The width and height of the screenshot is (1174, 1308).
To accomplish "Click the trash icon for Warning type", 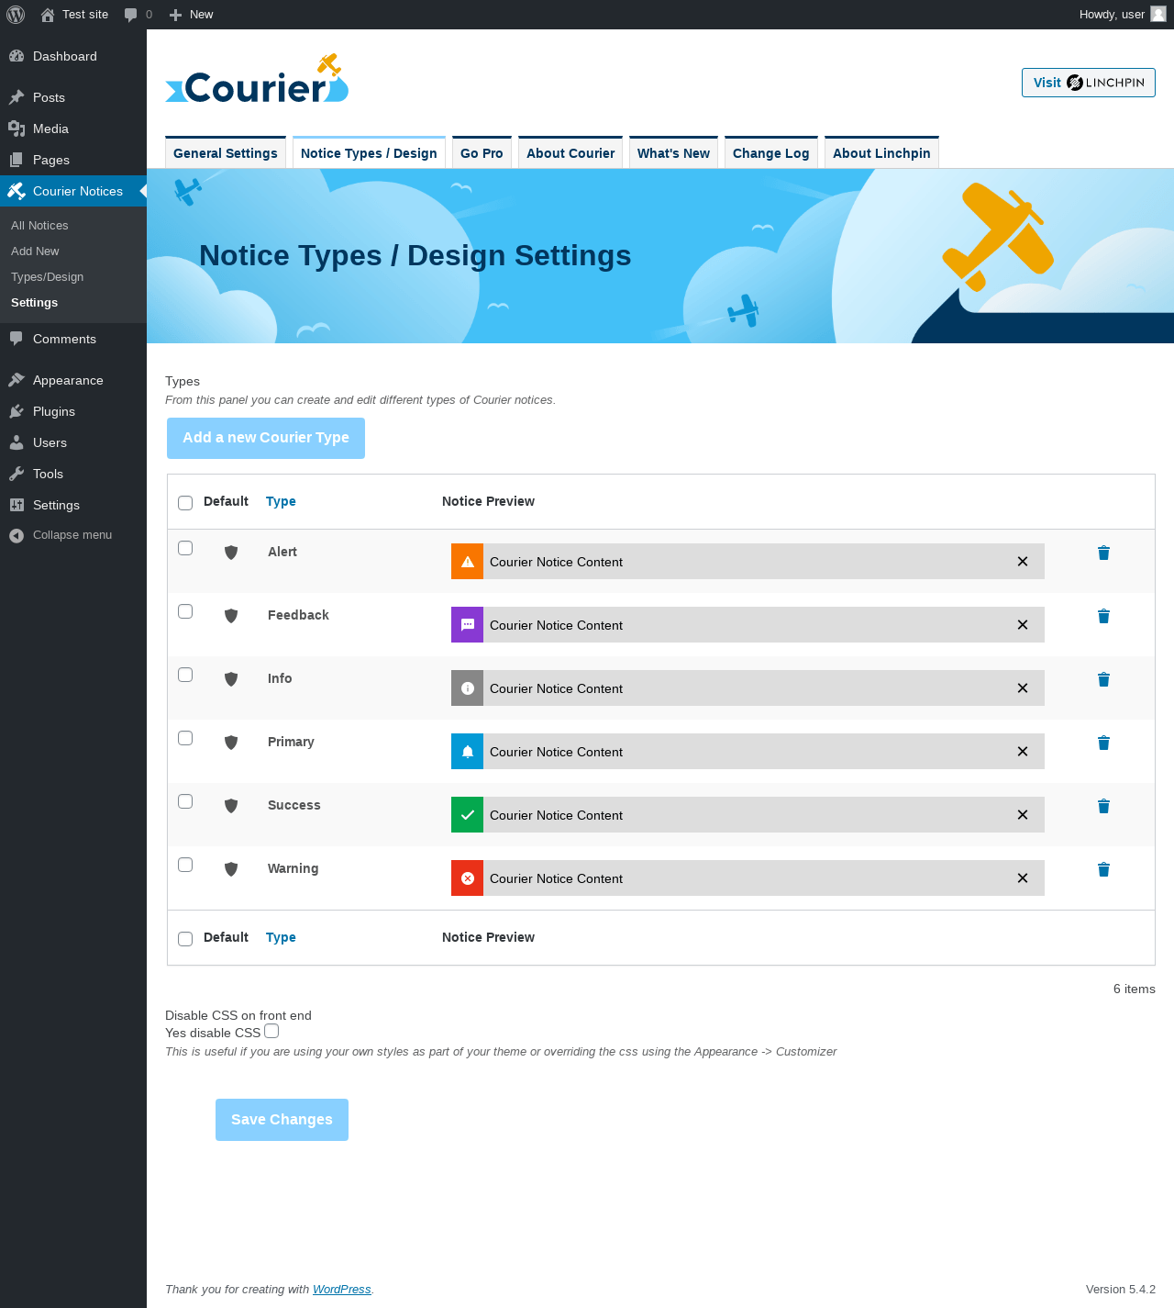I will 1103,869.
